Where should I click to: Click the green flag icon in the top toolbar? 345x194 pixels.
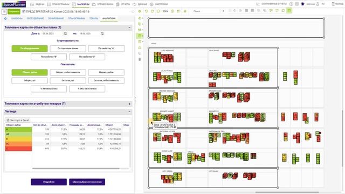(x=271, y=11)
